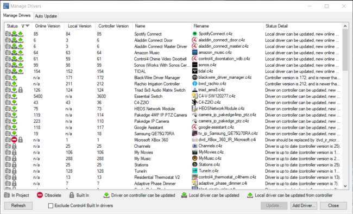Viewport: 353px width, 214px height.
Task: Click the icon beside HEOSNetworkModule.c4z
Action: coord(195,109)
